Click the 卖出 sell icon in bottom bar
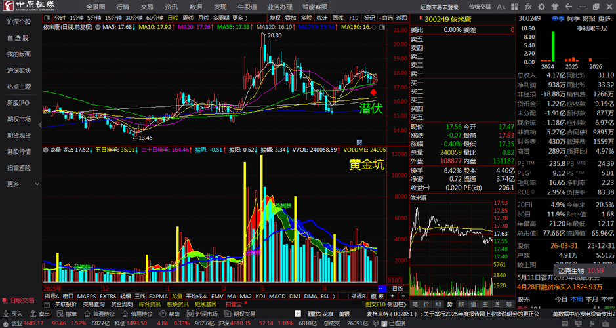616x328 pixels. pos(40,314)
